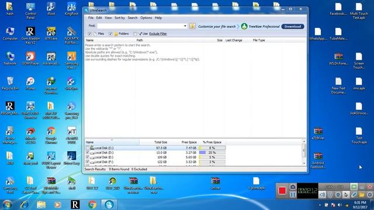Image resolution: width=374 pixels, height=210 pixels.
Task: Select the Google Chrome desktop shortcut
Action: pyautogui.click(x=51, y=135)
